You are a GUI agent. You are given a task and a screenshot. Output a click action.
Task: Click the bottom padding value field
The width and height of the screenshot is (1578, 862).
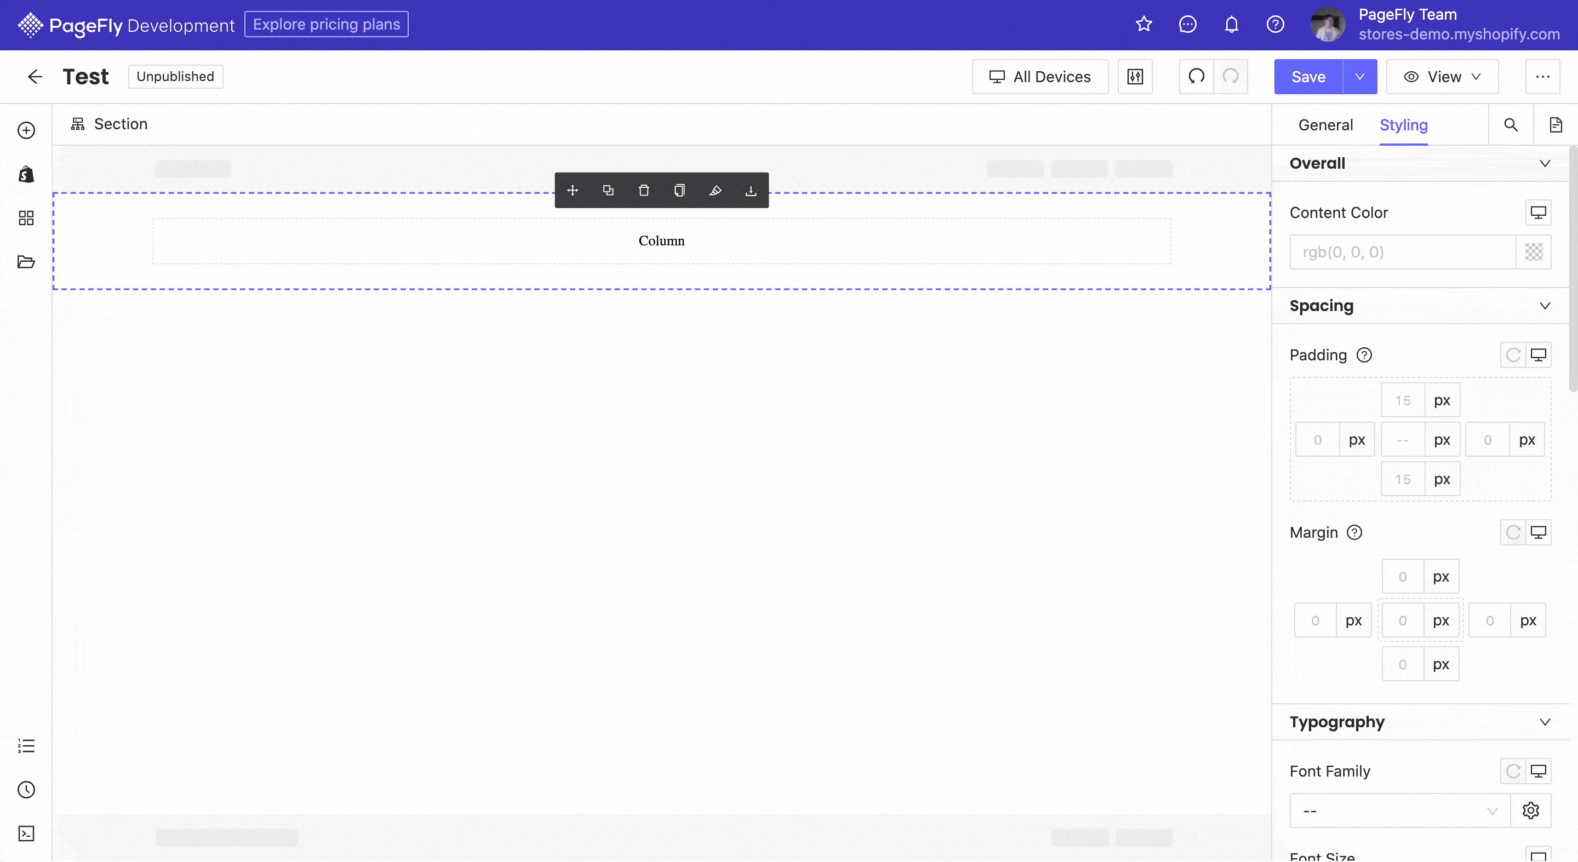click(x=1403, y=479)
